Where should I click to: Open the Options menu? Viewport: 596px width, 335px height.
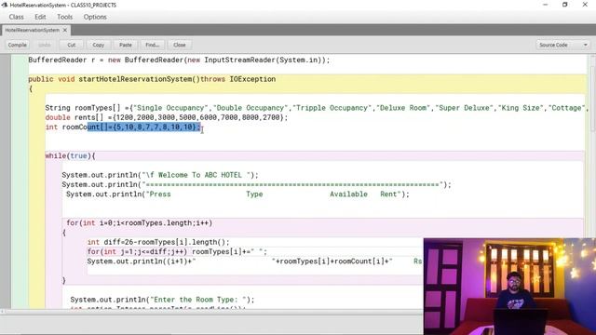pyautogui.click(x=95, y=17)
